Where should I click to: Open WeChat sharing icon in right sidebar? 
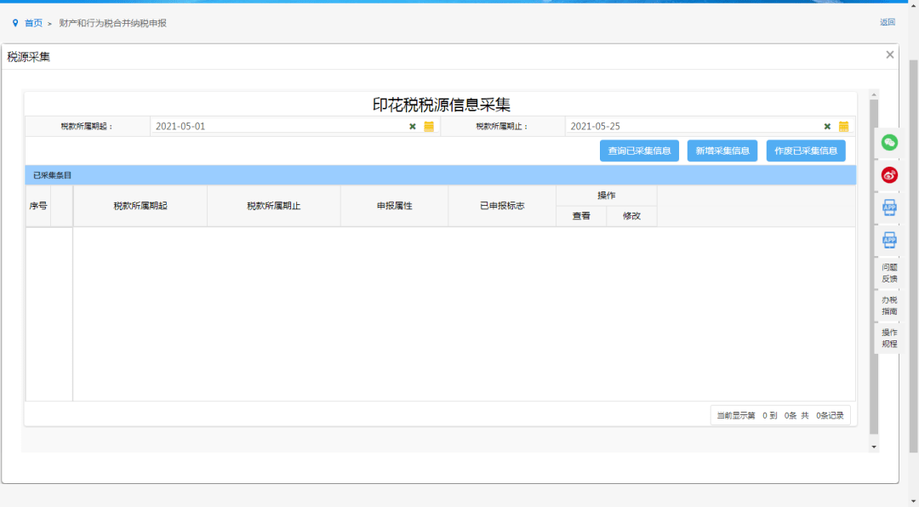[x=888, y=145]
